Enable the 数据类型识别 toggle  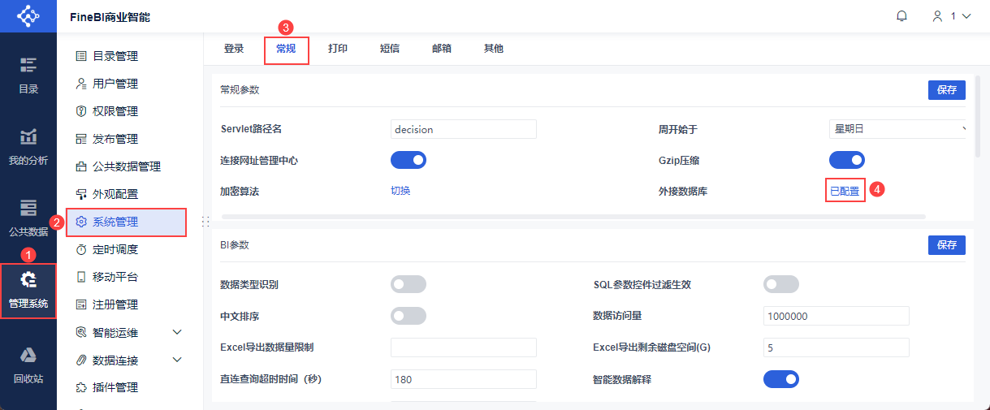click(x=409, y=284)
